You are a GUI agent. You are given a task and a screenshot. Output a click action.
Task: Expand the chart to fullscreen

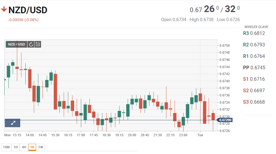[13, 123]
